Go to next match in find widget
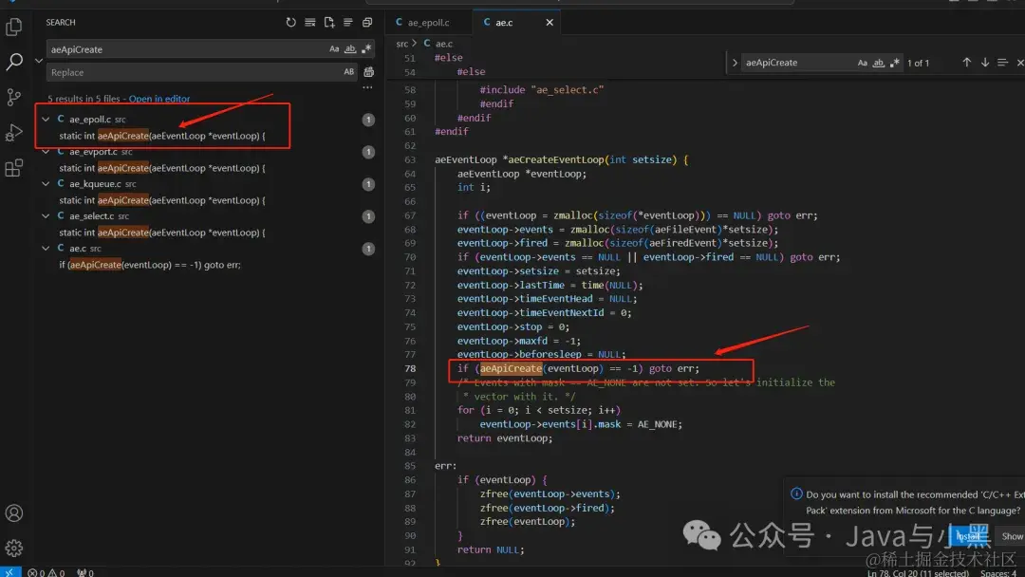The image size is (1025, 577). (984, 62)
